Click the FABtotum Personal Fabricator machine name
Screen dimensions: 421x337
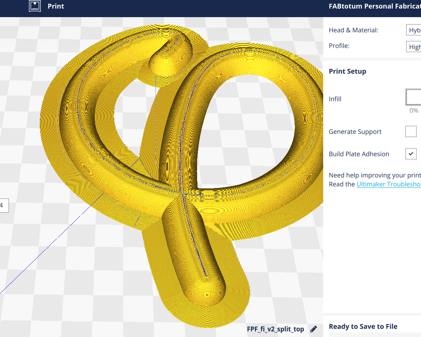tap(375, 6)
